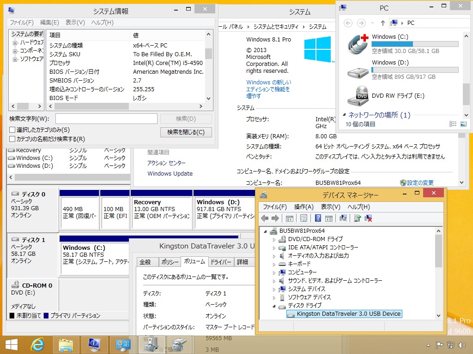
Task: Click the Windows (D:) capacity bar in PC window
Action: tap(415, 70)
